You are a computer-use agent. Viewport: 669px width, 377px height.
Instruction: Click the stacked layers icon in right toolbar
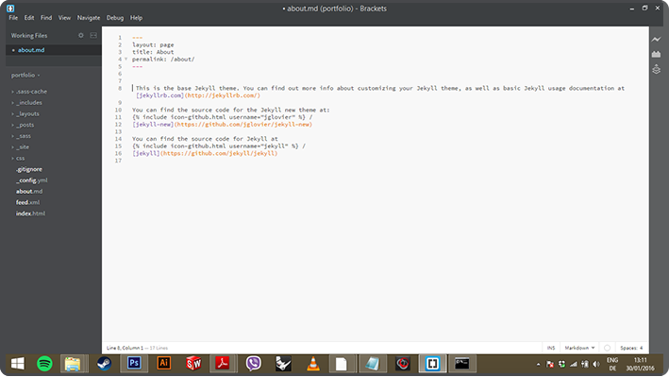656,69
